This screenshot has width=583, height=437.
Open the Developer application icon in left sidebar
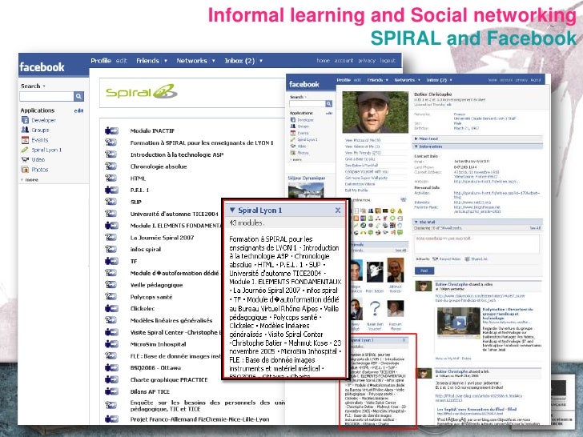point(25,120)
